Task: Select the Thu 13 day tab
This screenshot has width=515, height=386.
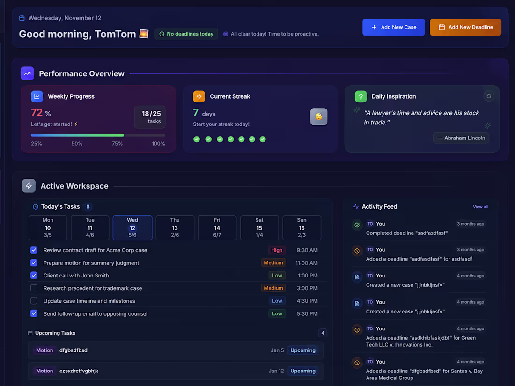Action: click(x=175, y=228)
